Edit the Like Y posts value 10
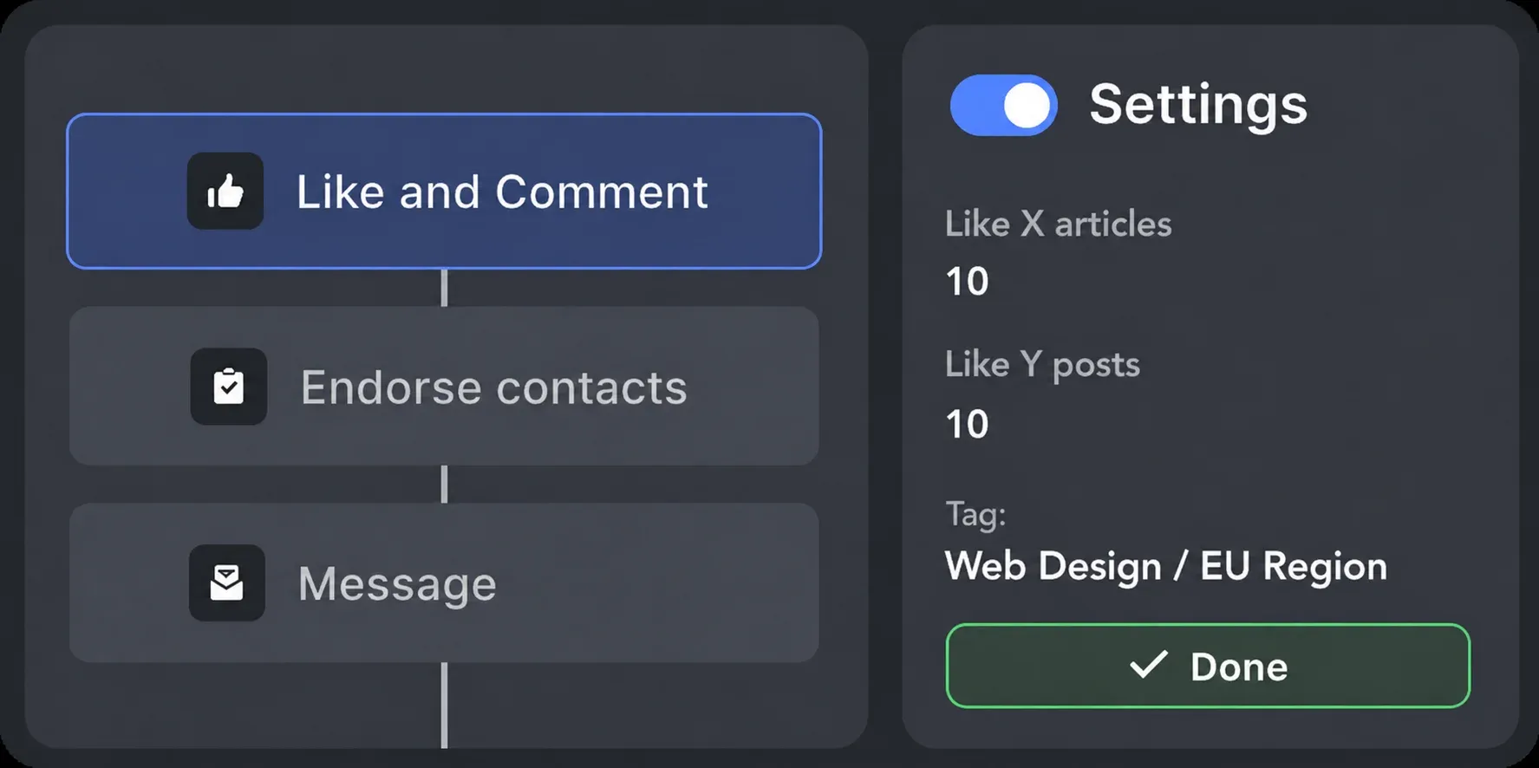Image resolution: width=1539 pixels, height=768 pixels. click(967, 425)
